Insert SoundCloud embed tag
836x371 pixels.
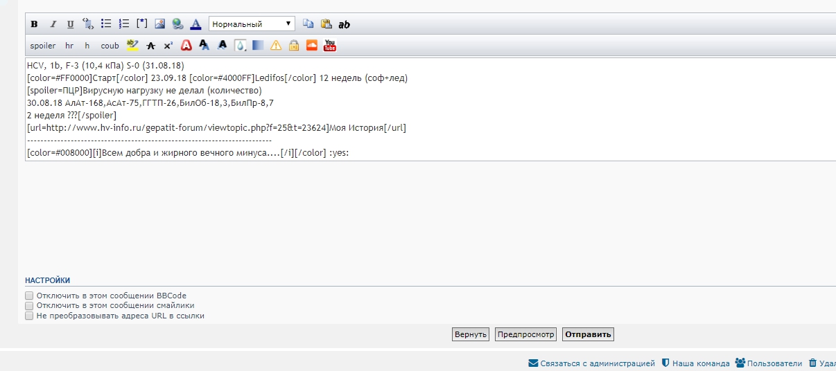point(312,46)
